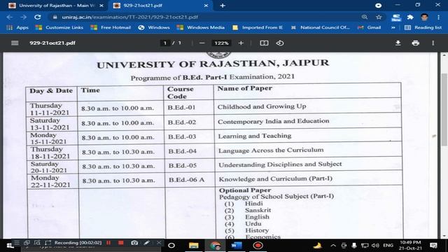Close the 929-21oct21.pdf tab
The width and height of the screenshot is (448, 252).
pos(206,6)
